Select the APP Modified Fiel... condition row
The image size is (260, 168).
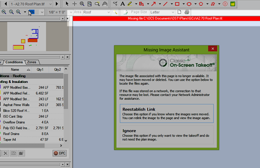pos(32,93)
